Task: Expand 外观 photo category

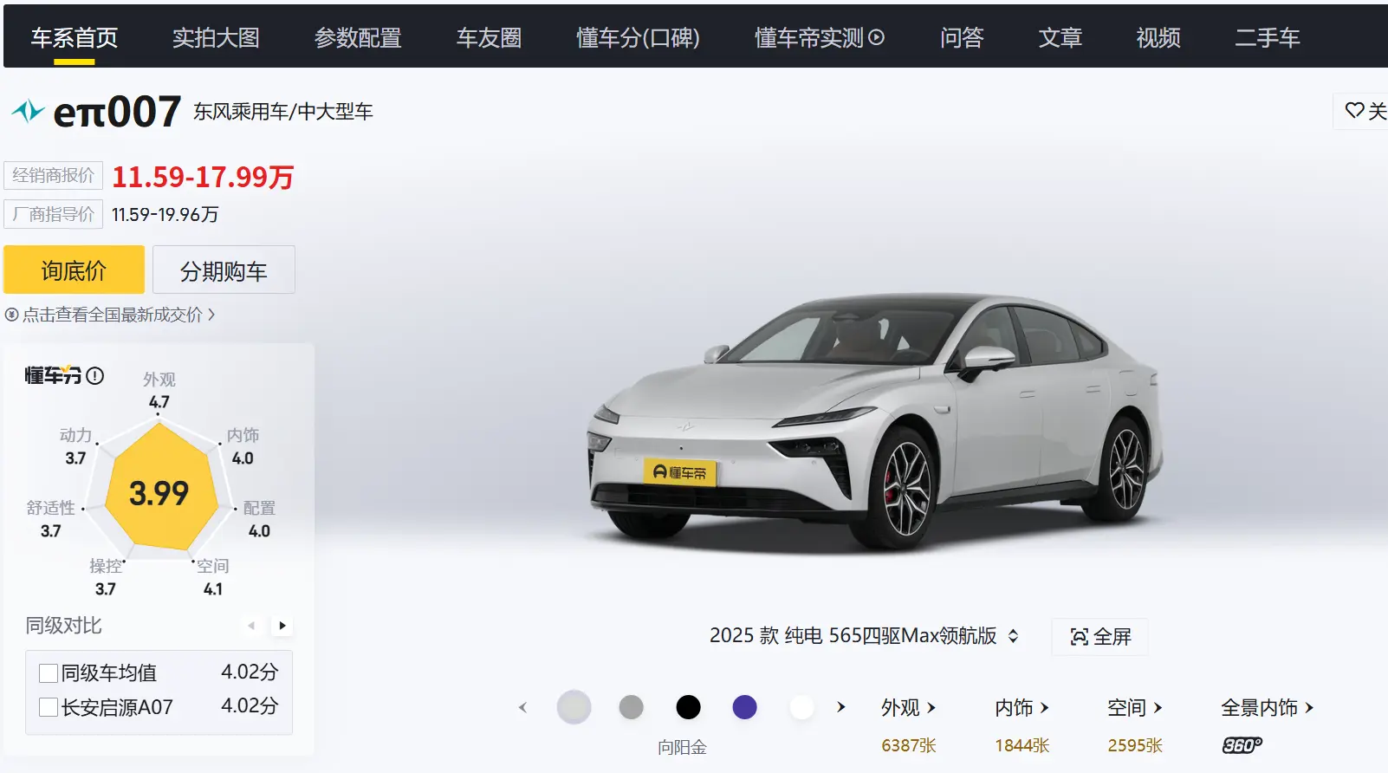Action: [x=908, y=708]
